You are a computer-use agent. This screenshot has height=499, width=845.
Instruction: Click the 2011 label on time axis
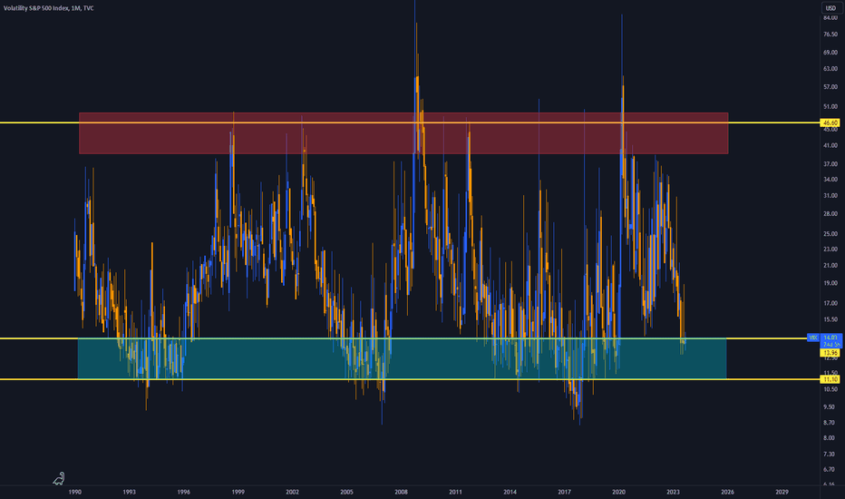tap(455, 492)
